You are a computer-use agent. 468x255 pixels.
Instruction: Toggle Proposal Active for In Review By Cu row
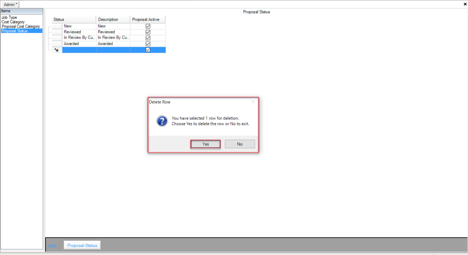[x=148, y=38]
